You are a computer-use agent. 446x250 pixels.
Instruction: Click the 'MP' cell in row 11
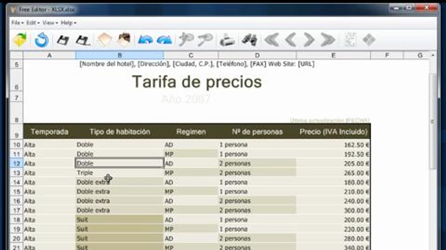coord(191,154)
